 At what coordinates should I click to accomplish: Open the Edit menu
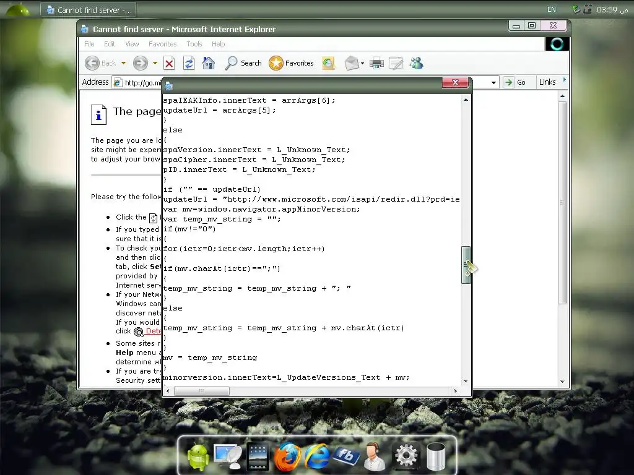(x=110, y=44)
